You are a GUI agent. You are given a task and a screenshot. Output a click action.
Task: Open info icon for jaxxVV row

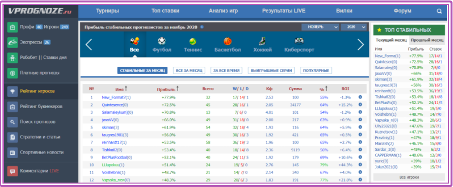[360, 120]
